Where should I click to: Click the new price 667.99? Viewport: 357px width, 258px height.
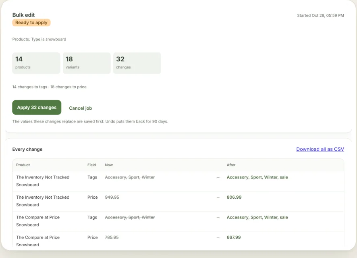(234, 237)
